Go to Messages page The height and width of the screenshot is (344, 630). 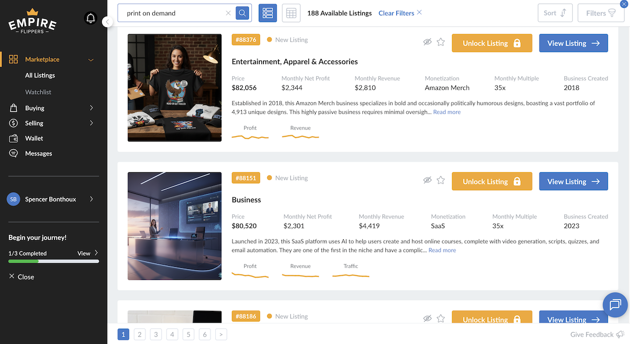[39, 153]
